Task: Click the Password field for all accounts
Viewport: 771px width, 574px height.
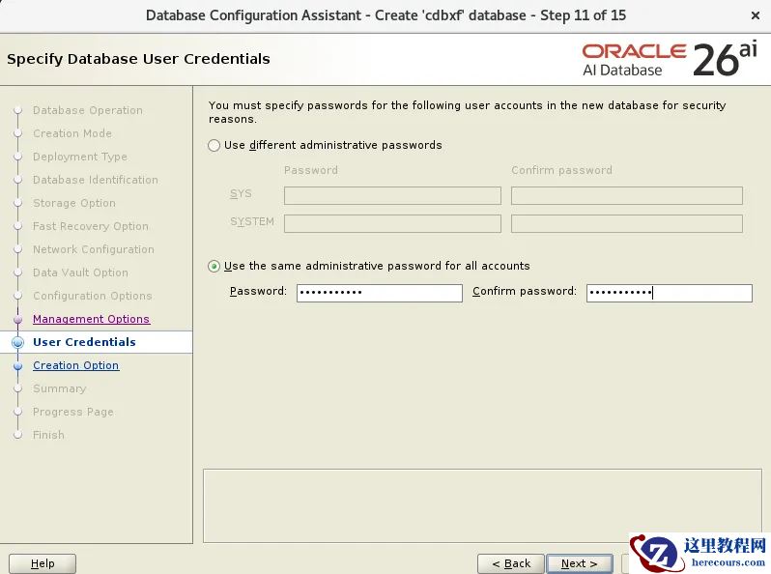Action: pos(379,293)
